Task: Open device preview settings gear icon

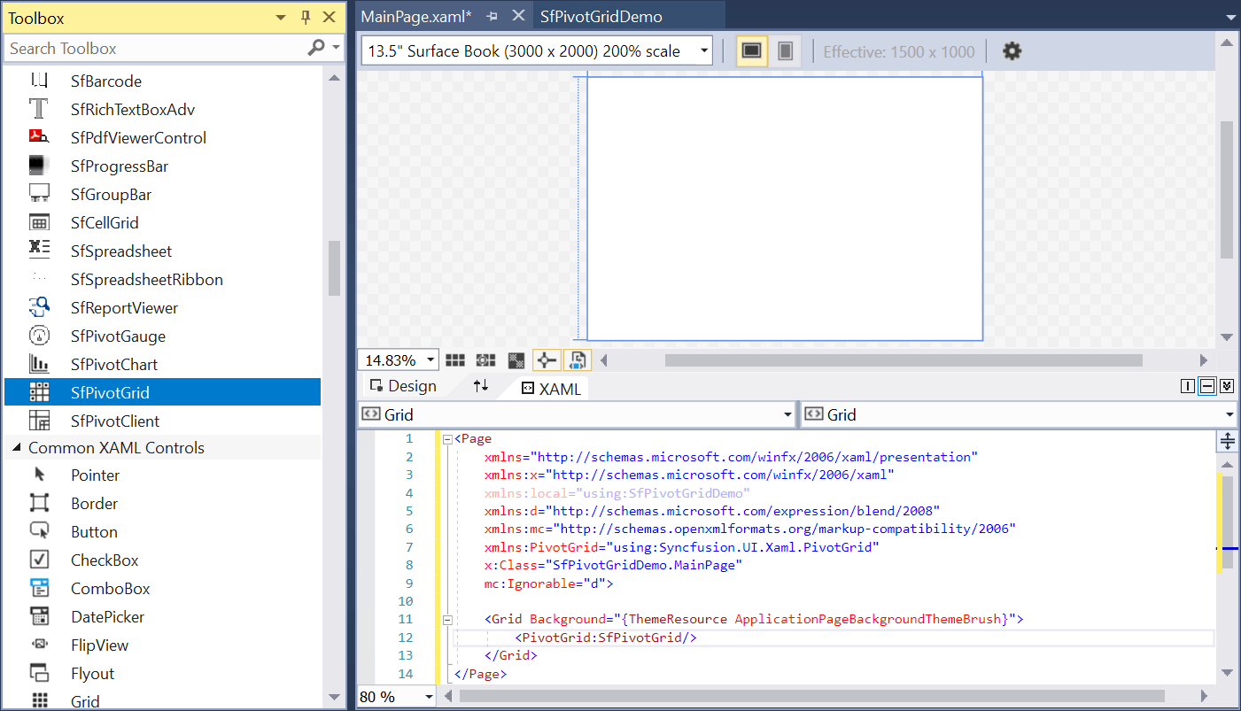Action: [1012, 51]
